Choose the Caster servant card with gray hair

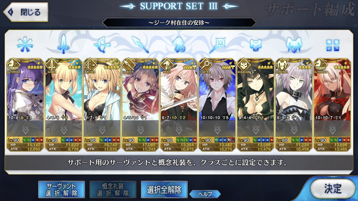coord(217,105)
